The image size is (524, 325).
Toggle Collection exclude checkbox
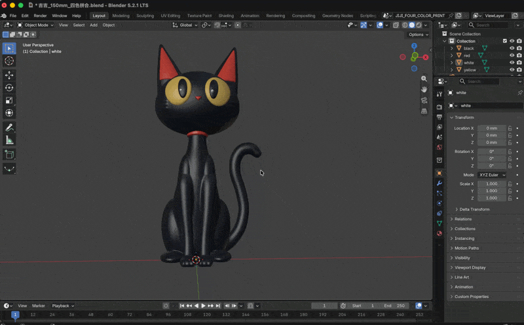click(505, 41)
